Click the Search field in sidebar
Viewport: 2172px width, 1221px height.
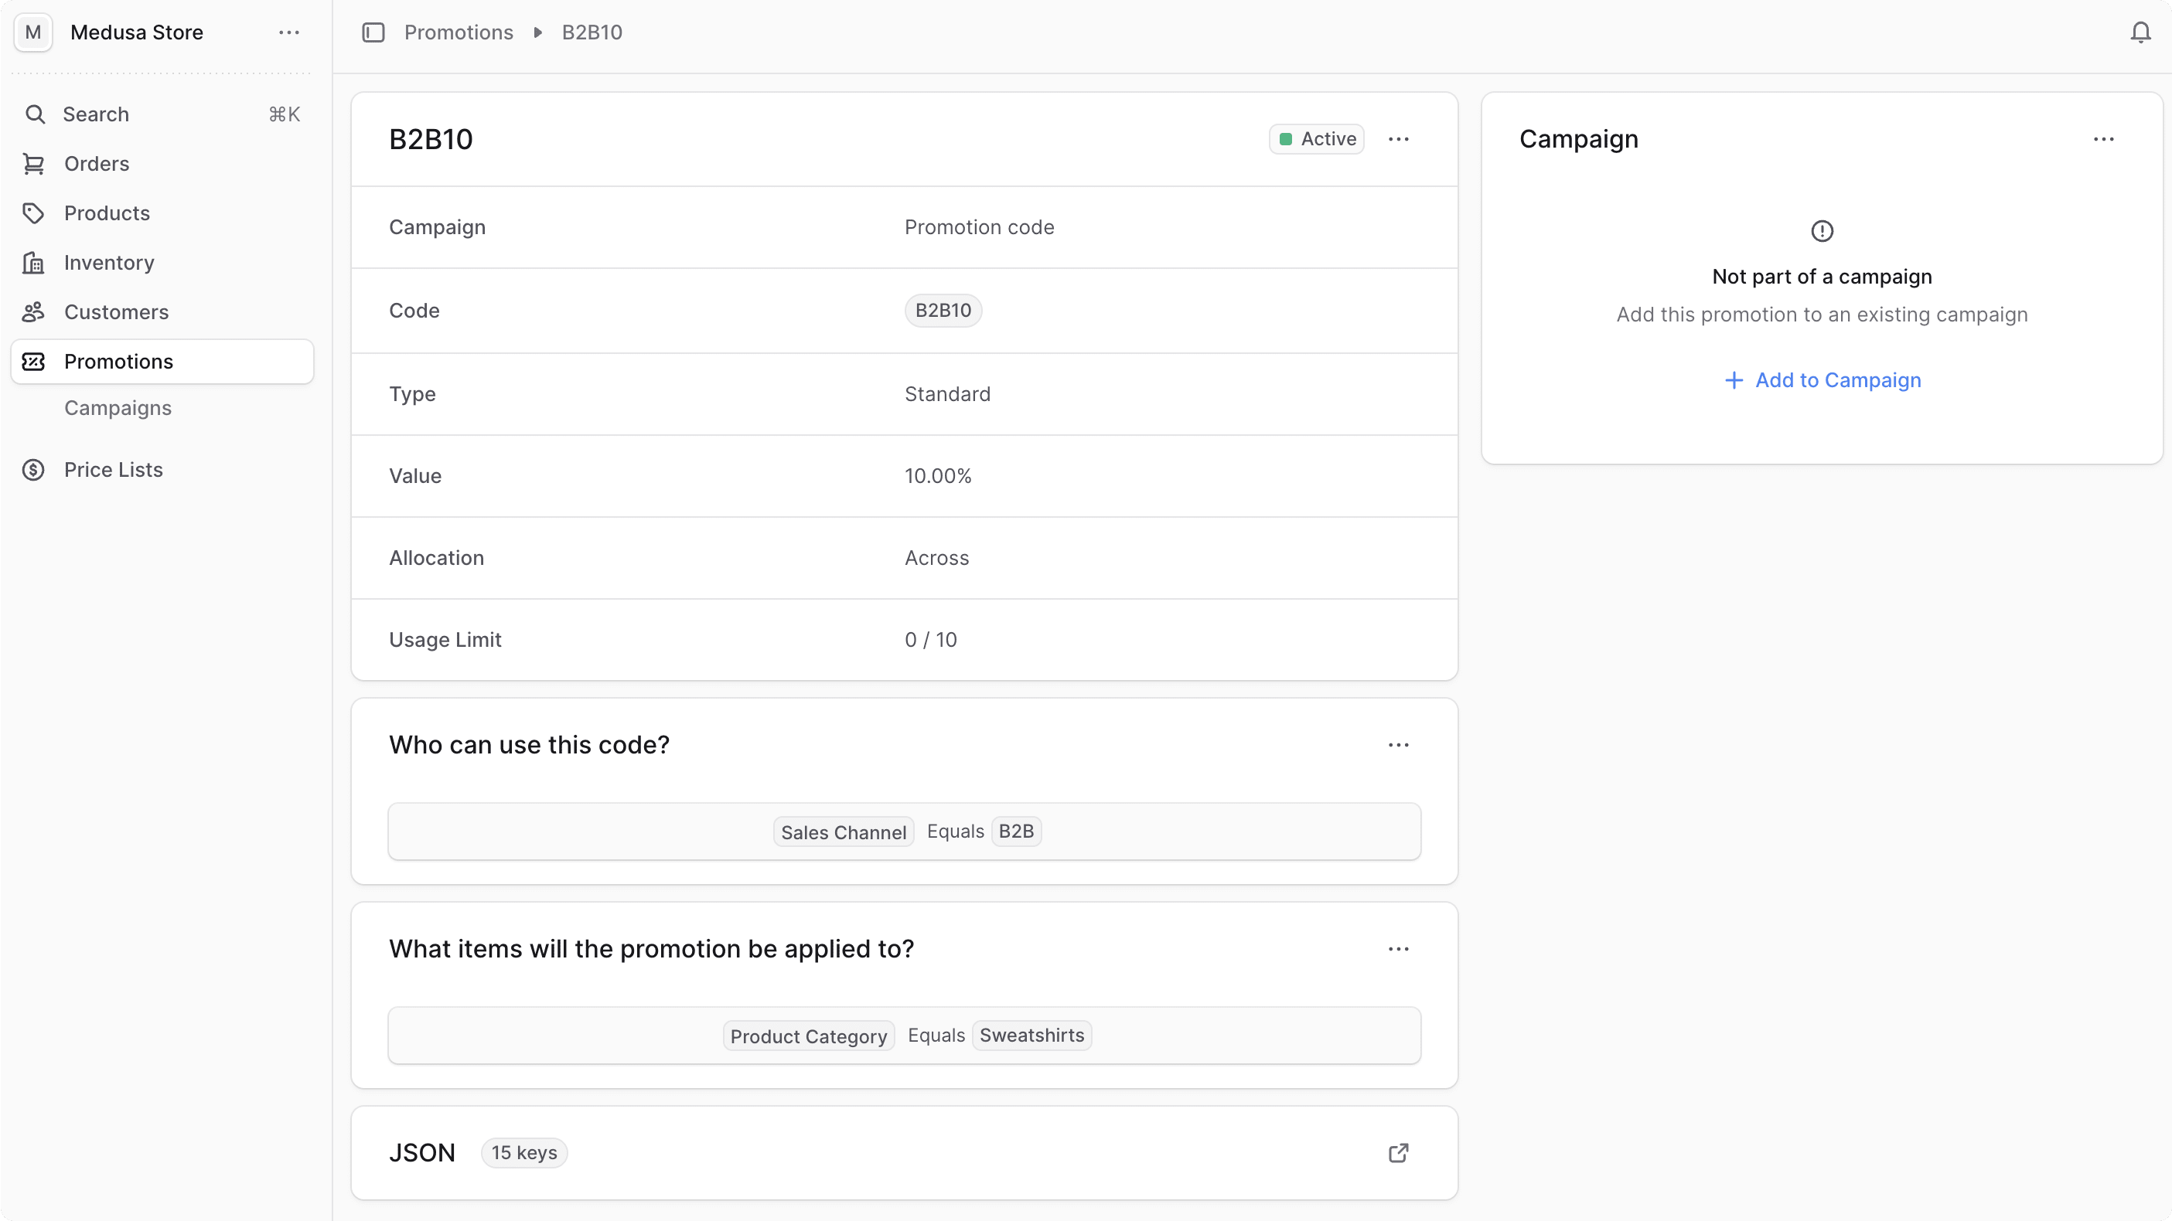(x=160, y=114)
